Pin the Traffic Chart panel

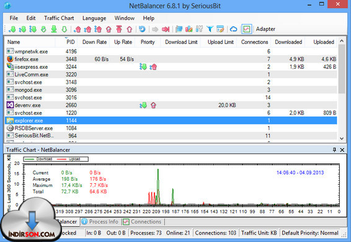pyautogui.click(x=334, y=150)
